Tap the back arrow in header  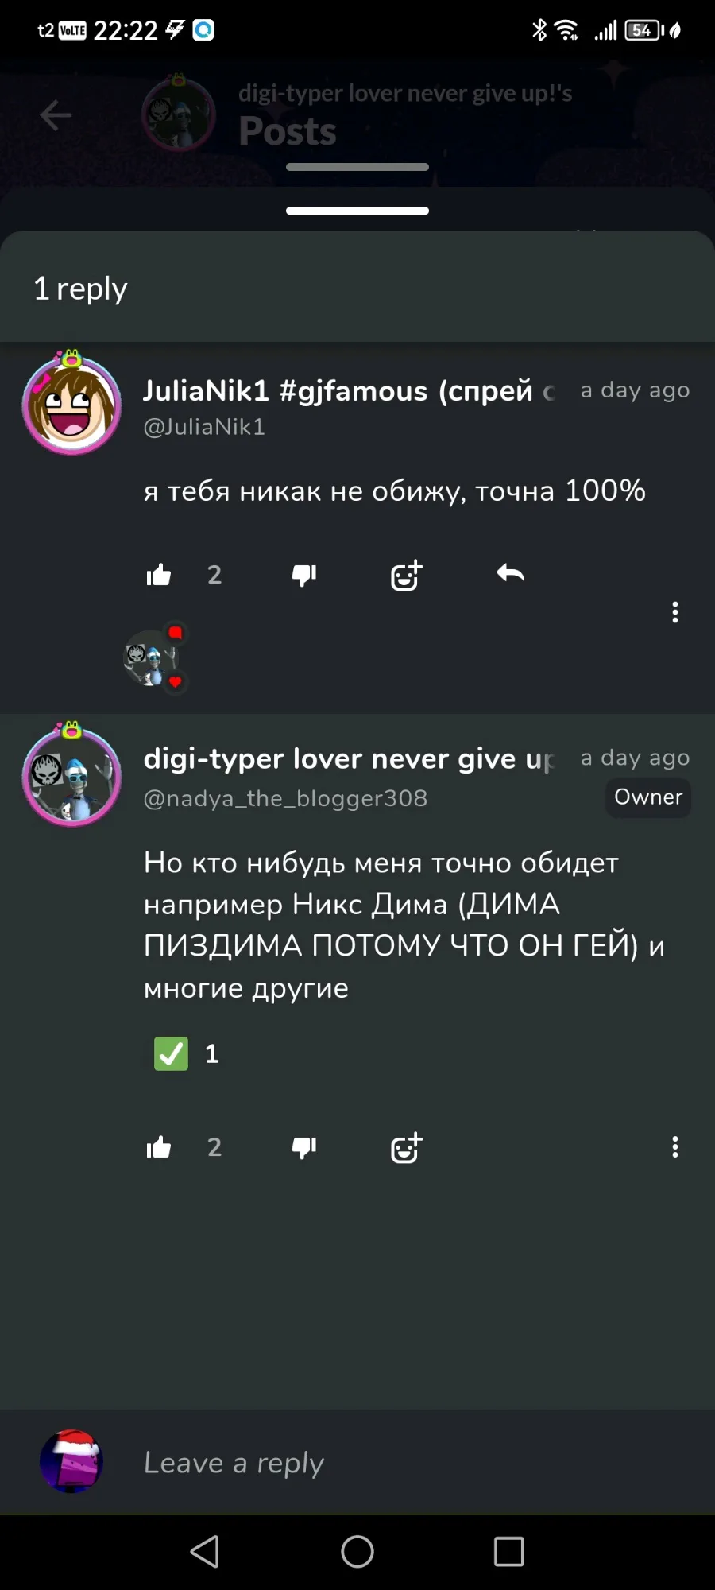click(x=56, y=115)
